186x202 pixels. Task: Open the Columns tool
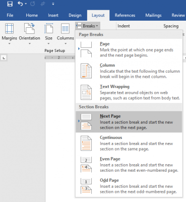pos(66,34)
